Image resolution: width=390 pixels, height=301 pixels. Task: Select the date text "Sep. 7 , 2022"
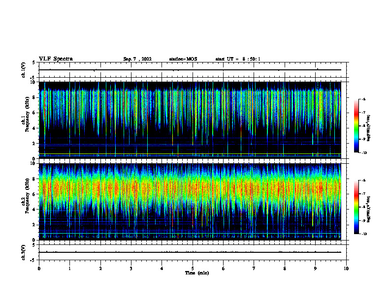click(x=137, y=59)
